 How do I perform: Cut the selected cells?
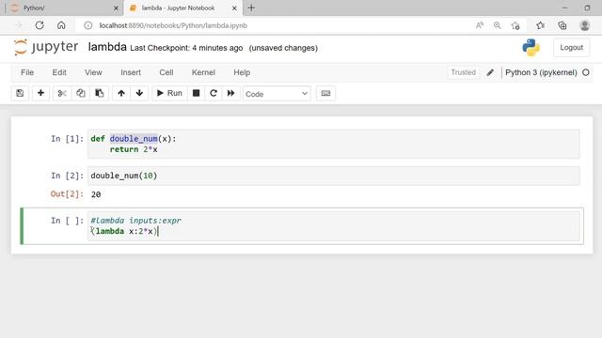(62, 93)
